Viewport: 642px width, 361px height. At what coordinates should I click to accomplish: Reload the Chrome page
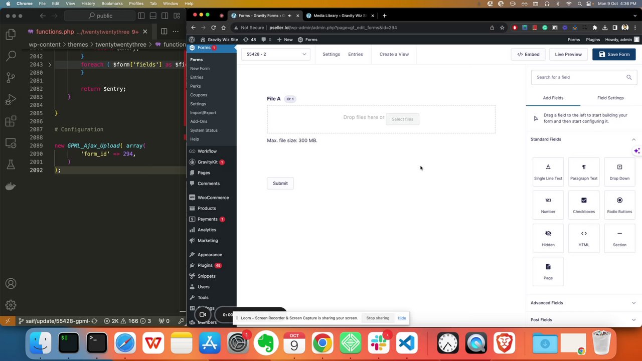(214, 28)
